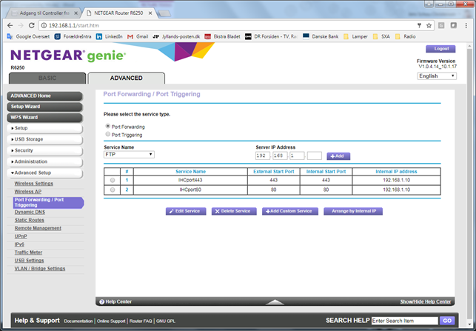This screenshot has height=331, width=476.
Task: Switch to the BASIC tab
Action: (x=47, y=78)
